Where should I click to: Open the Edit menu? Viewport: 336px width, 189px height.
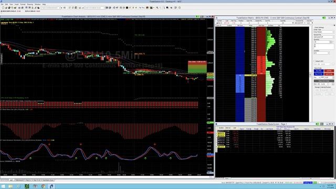click(6, 4)
